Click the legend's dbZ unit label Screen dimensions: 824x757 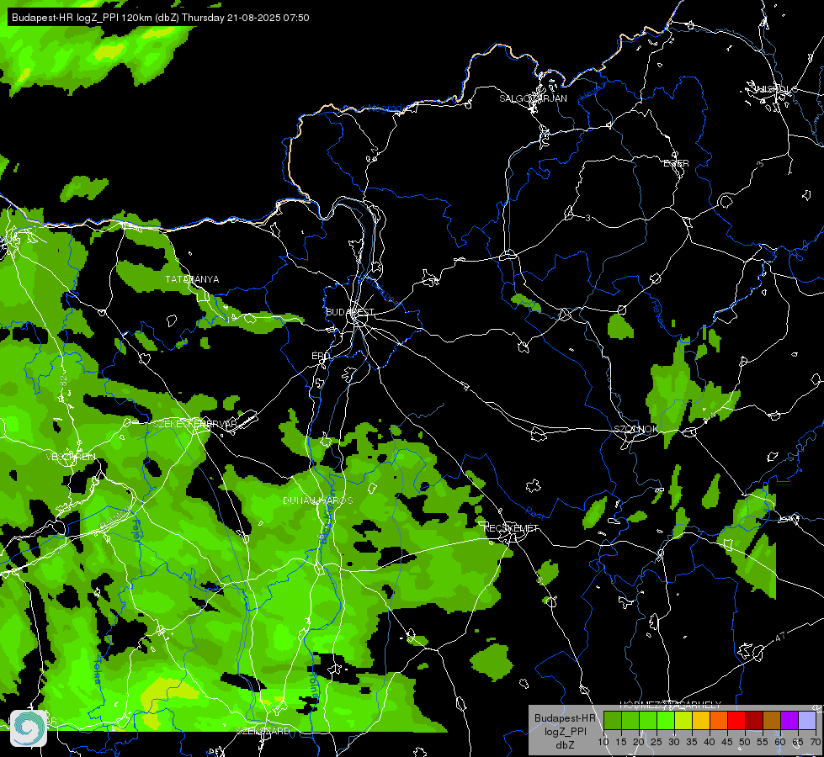tap(565, 745)
